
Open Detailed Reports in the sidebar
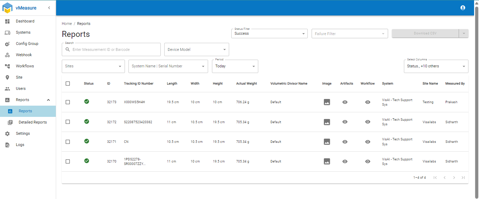coord(32,122)
